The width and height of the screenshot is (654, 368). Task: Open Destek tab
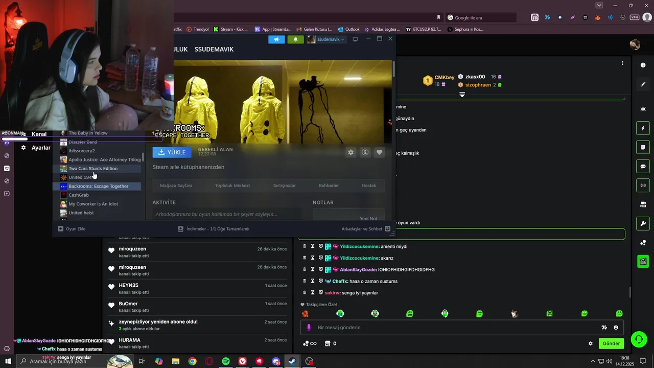click(x=369, y=186)
